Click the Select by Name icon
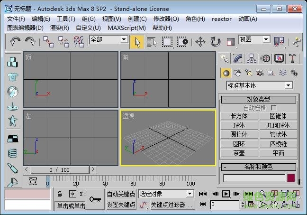The height and width of the screenshot is (215, 307). tap(152, 42)
